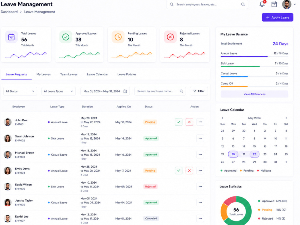Screen dimensions: 300x225
Task: Select May 15 in the Leave Calendar
Action: [x=254, y=146]
